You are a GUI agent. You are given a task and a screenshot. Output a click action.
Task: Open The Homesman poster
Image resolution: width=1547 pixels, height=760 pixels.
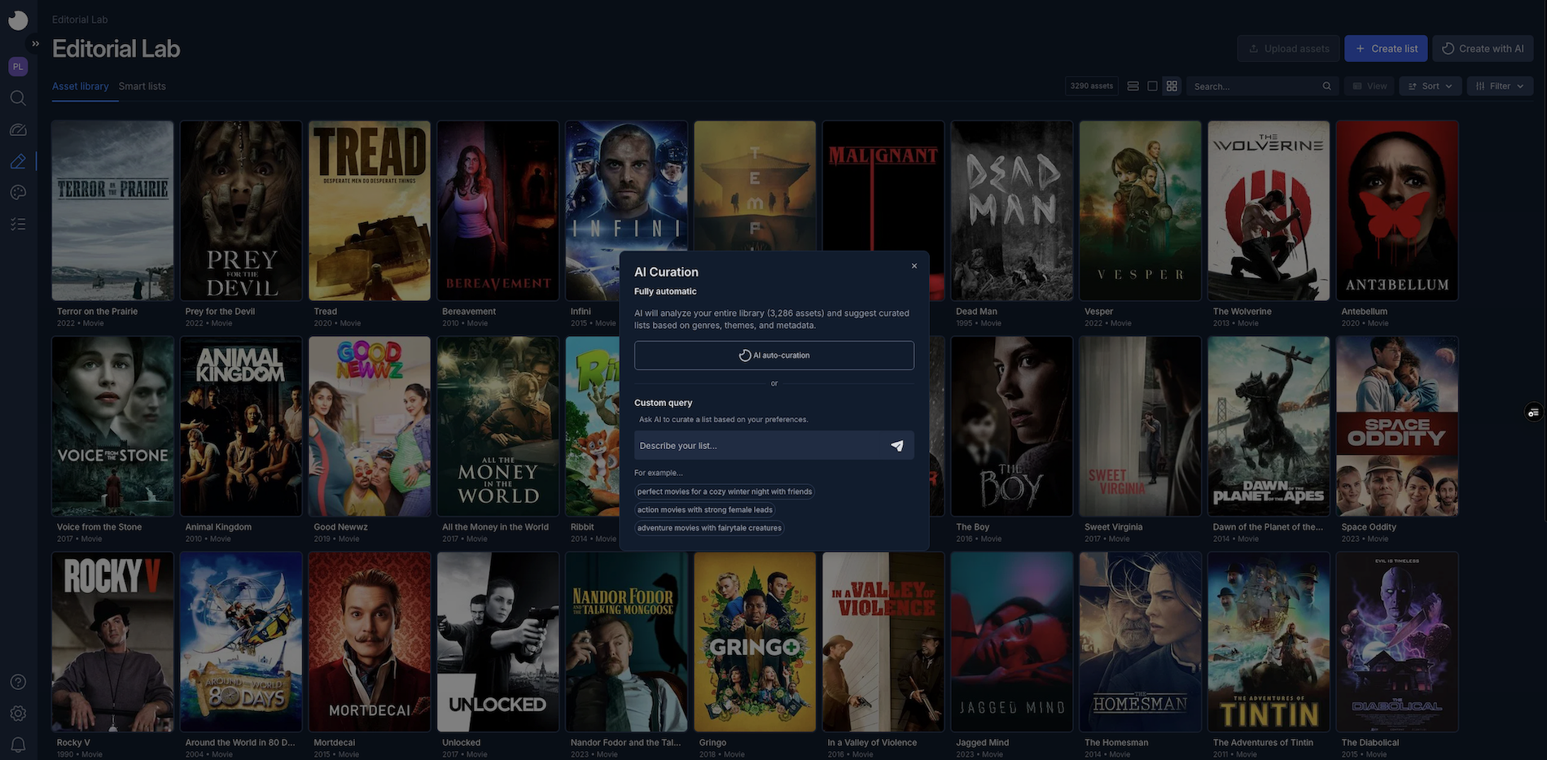1141,642
